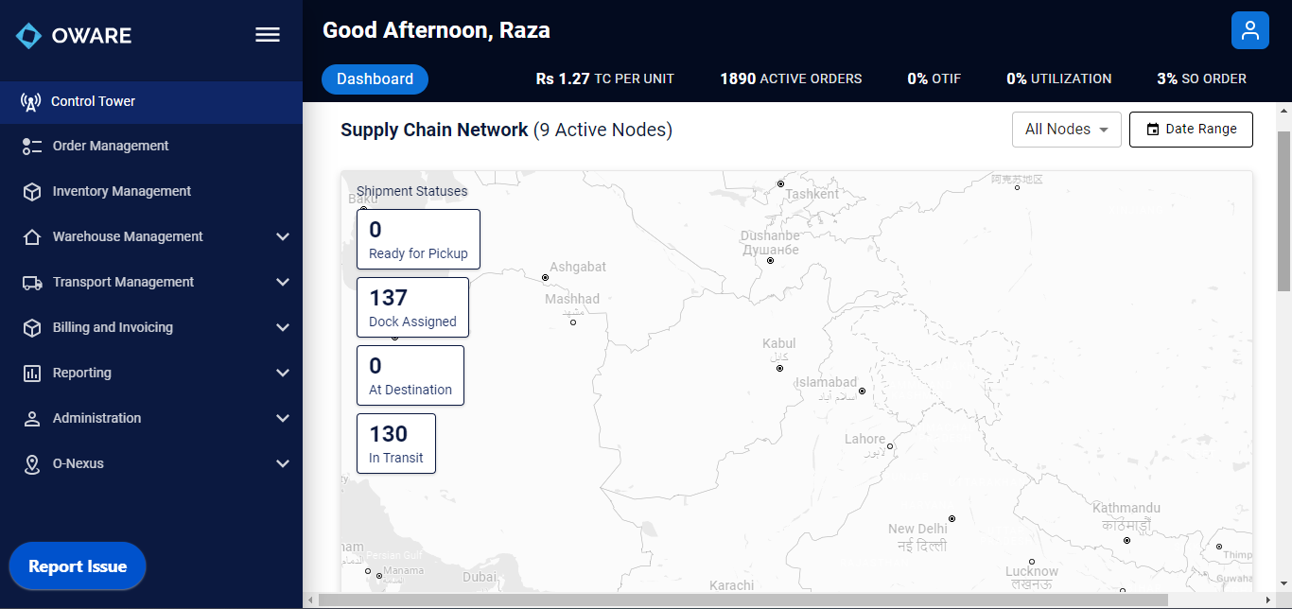This screenshot has width=1292, height=609.
Task: Click the Inventory Management box icon
Action: tap(32, 192)
